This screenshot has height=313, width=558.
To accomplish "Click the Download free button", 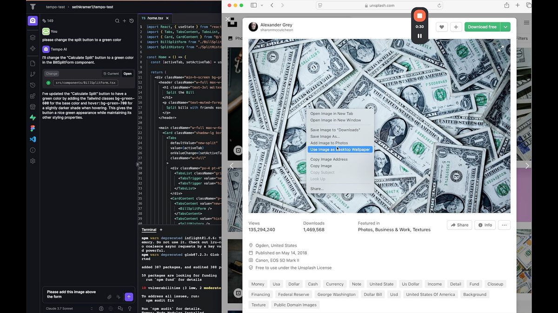I will tap(482, 27).
